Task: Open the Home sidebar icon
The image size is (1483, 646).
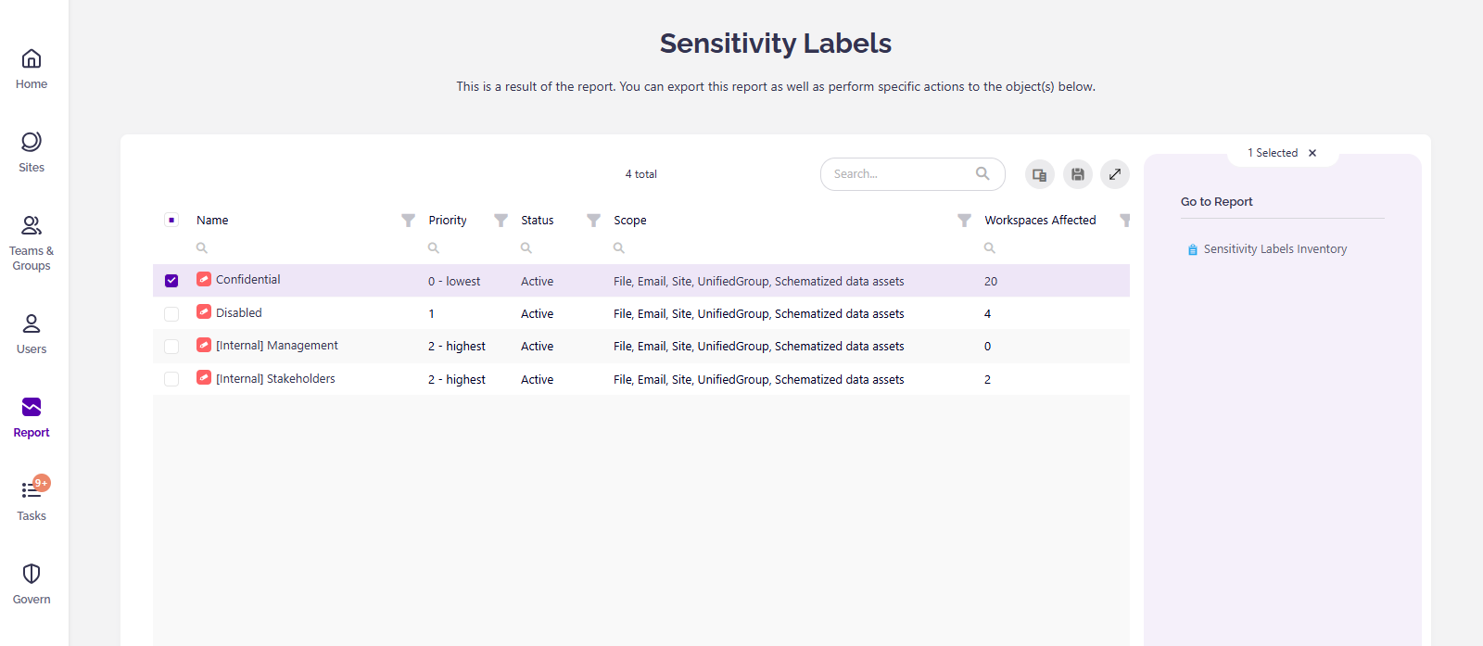Action: (32, 70)
